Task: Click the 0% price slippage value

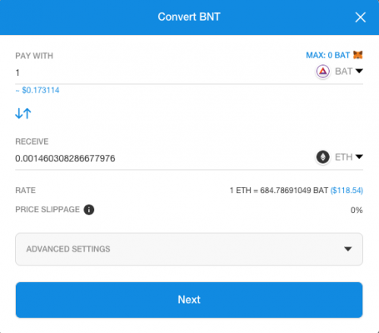Action: (x=357, y=210)
